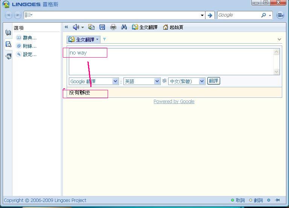Click the Copyright Lingoes Project text
289x208 pixels.
pos(45,200)
